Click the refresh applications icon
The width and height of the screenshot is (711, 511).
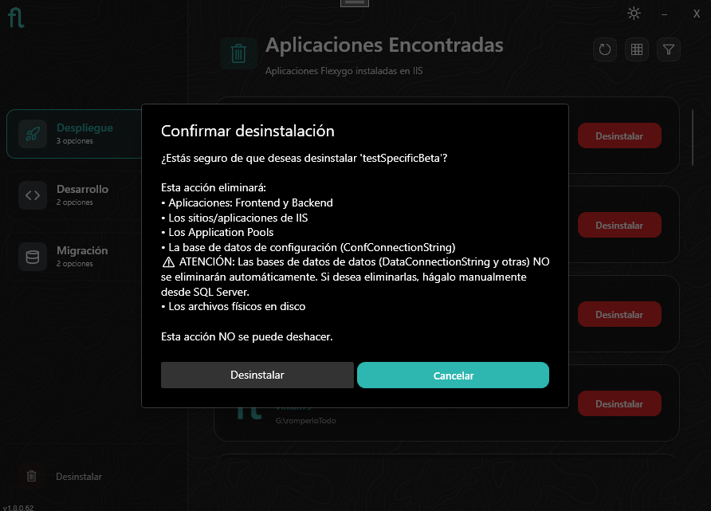605,49
